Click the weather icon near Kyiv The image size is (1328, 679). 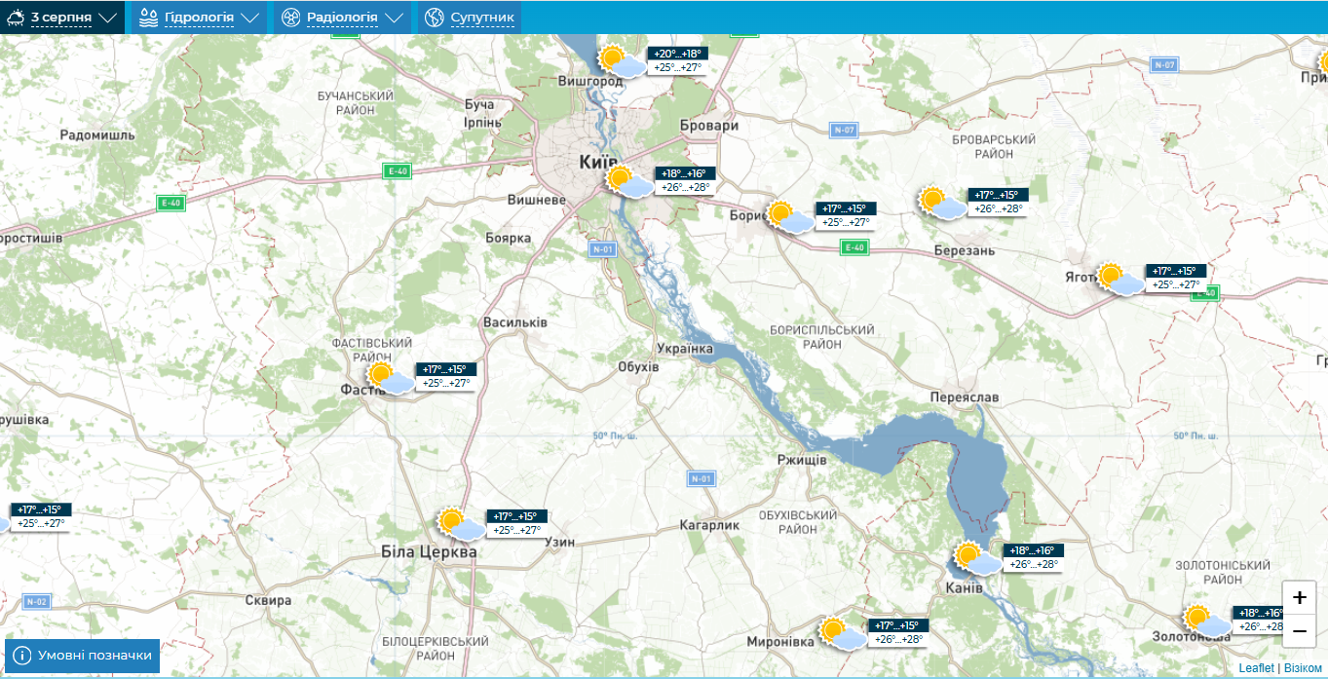tap(626, 181)
